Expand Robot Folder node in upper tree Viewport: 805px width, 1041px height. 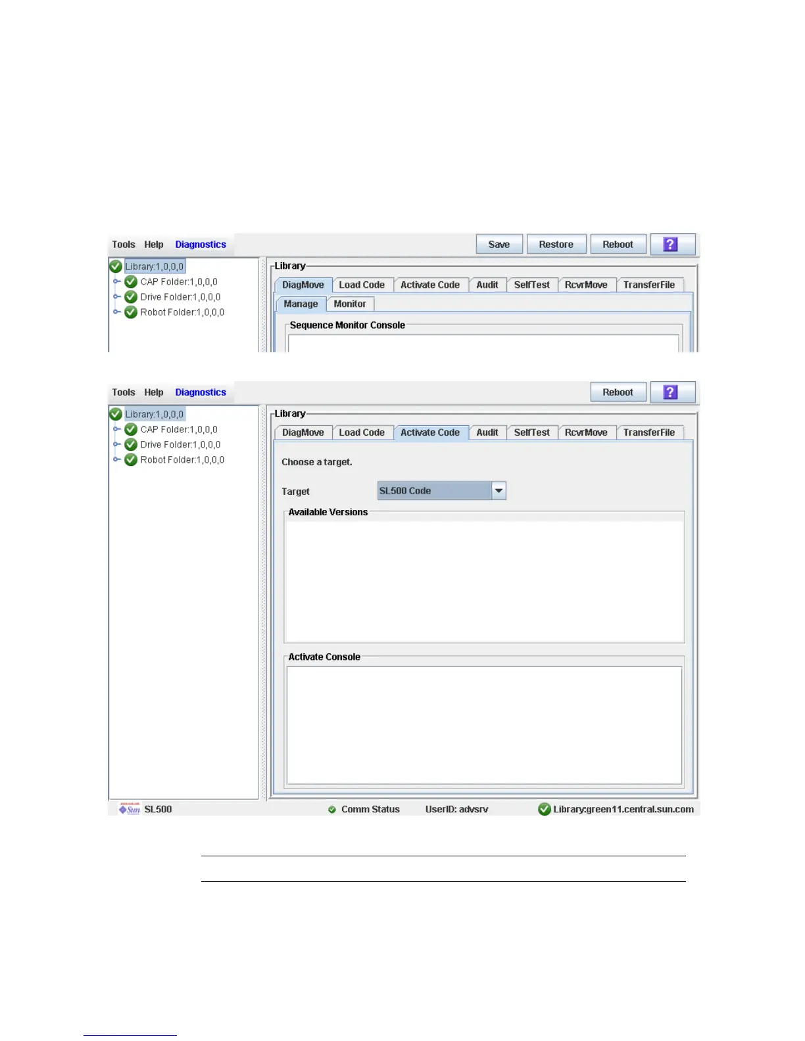(x=116, y=312)
